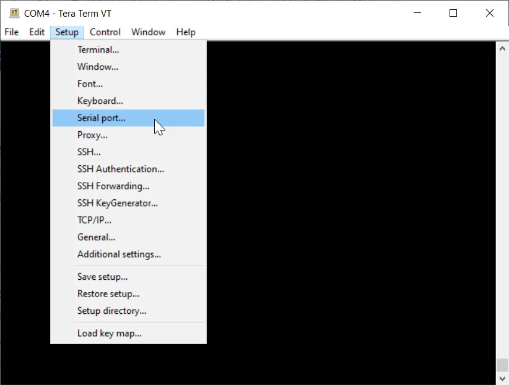Open the Control menu

[x=105, y=32]
